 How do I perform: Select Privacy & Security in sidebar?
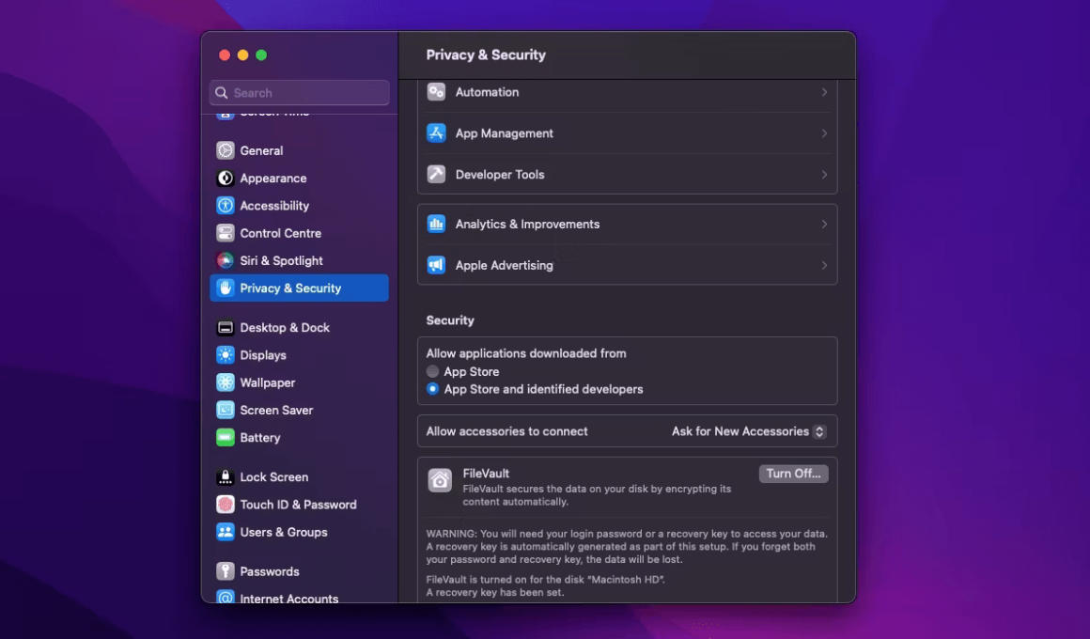299,288
